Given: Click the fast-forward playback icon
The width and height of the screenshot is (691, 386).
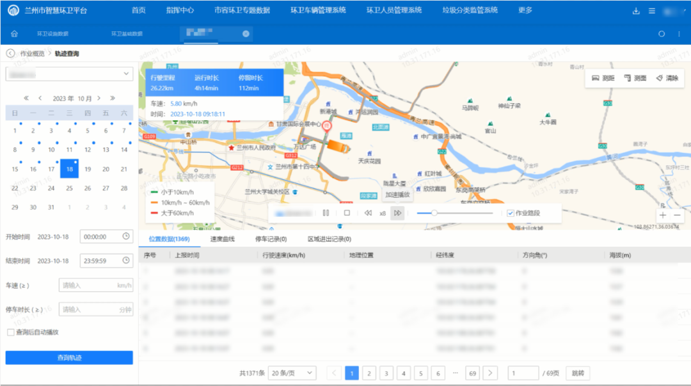Looking at the screenshot, I should (x=397, y=213).
